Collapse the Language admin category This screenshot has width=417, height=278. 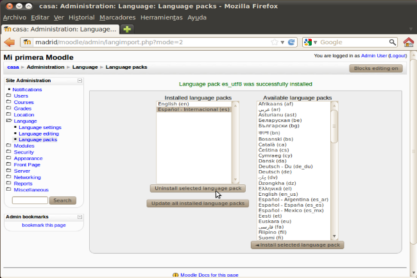[x=25, y=121]
